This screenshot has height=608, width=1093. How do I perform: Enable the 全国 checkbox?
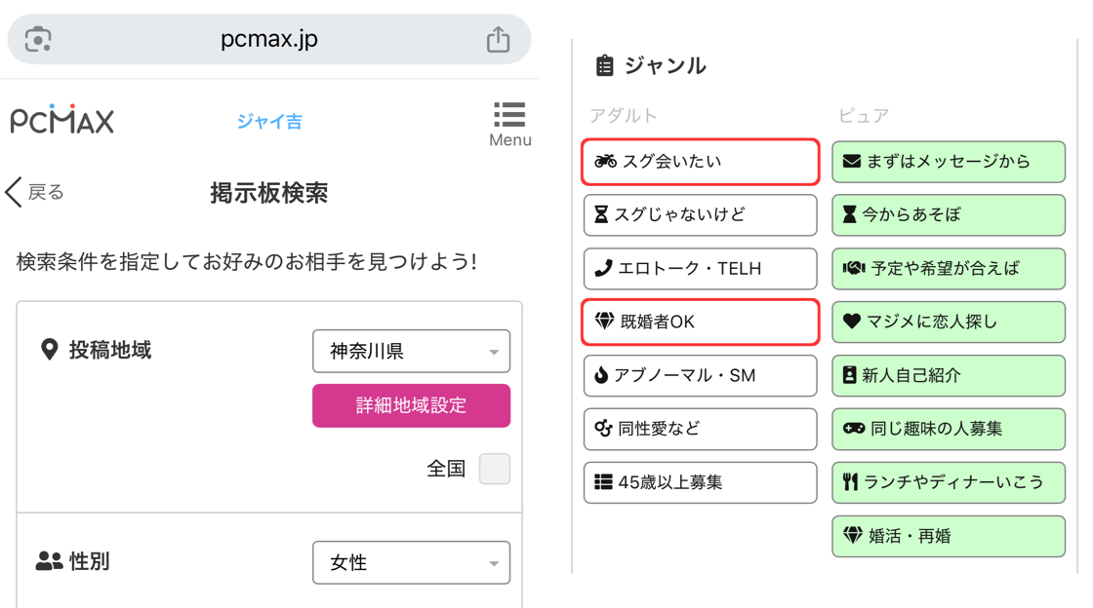pos(495,469)
